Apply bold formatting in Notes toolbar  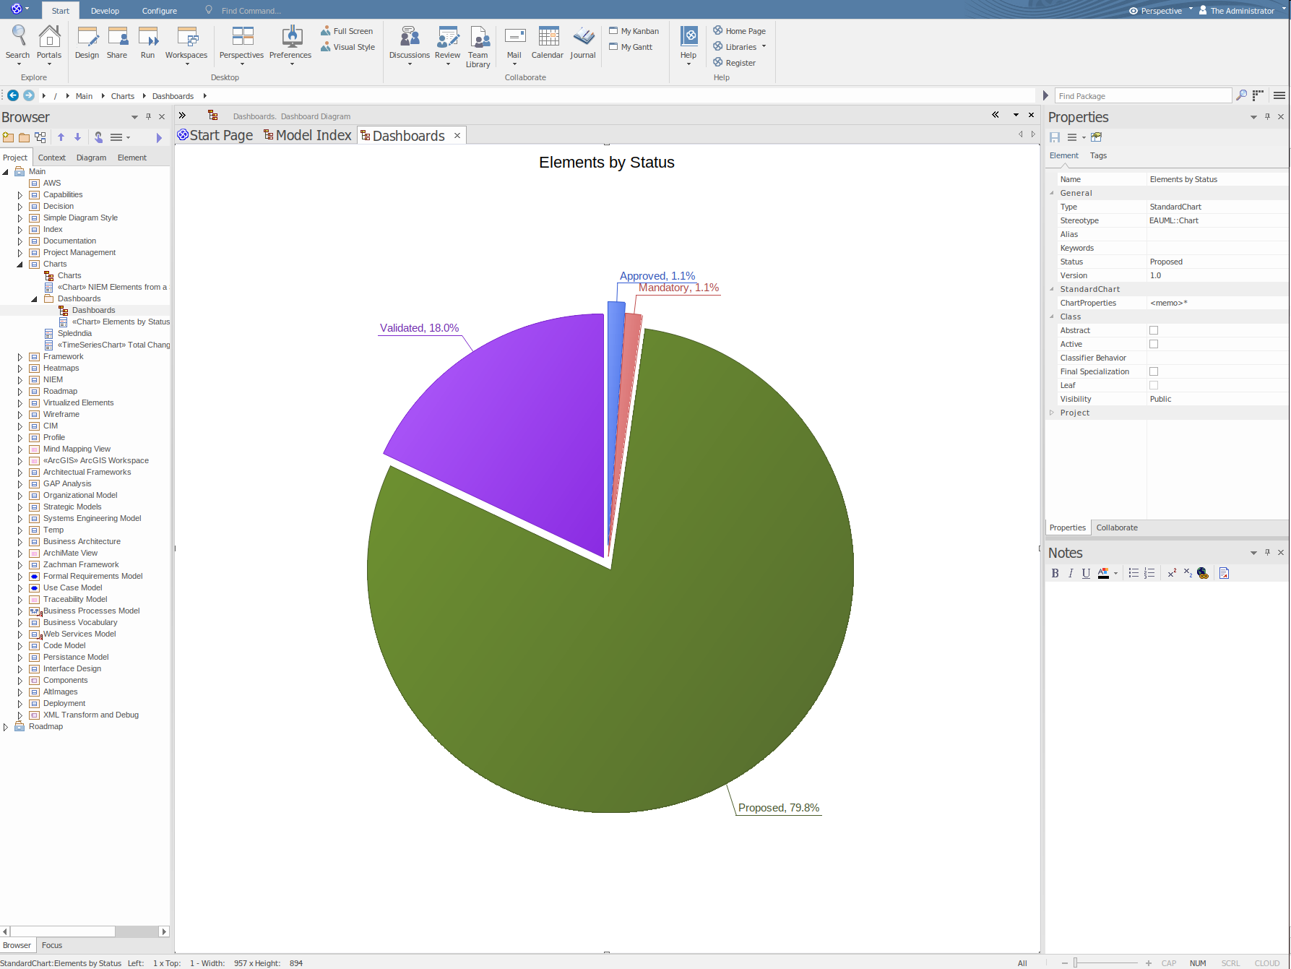point(1055,573)
